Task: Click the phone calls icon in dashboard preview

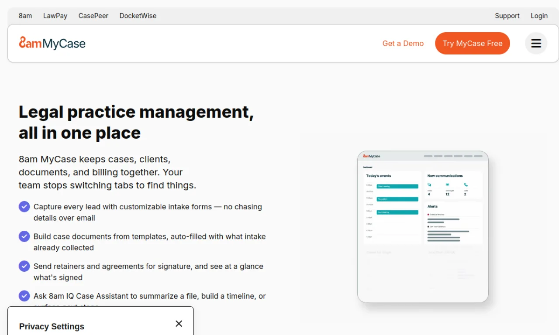Action: (466, 185)
